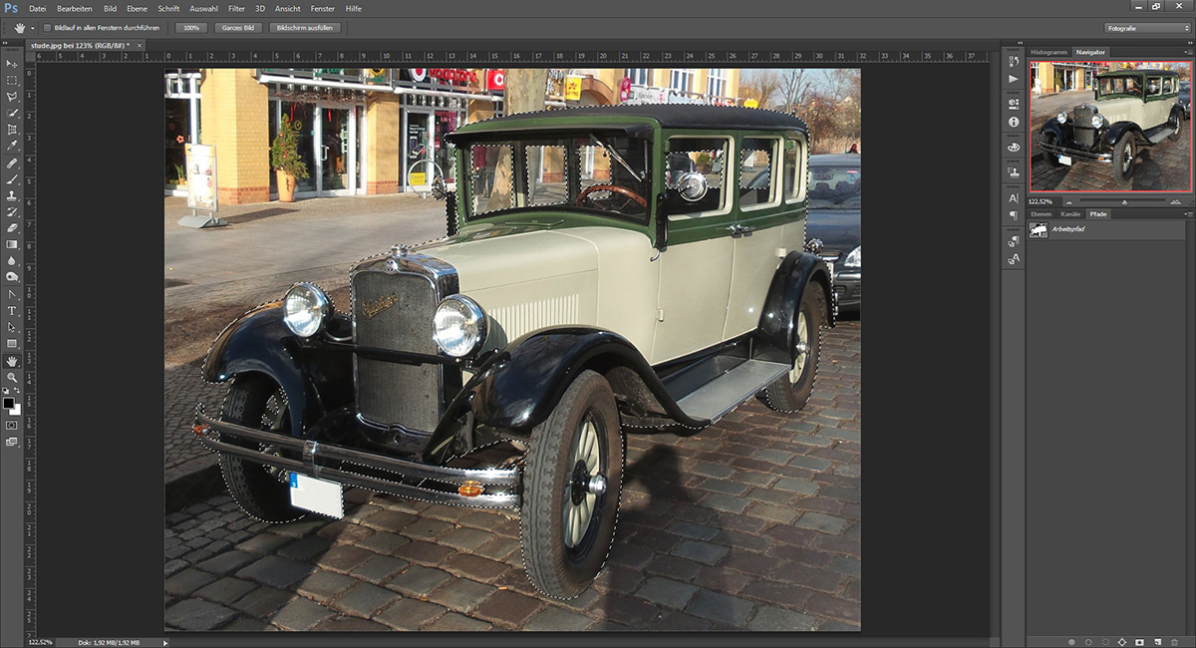Screen dimensions: 1196x648
Task: Click load path as selection icon
Action: [1105, 641]
